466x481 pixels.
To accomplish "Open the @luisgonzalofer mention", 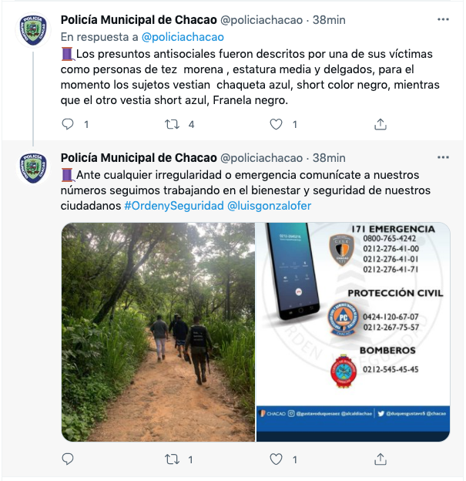I will pos(270,207).
